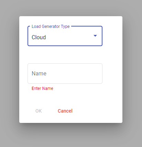The image size is (142, 147).
Task: Toggle the Cloud selector caret
Action: click(x=95, y=36)
